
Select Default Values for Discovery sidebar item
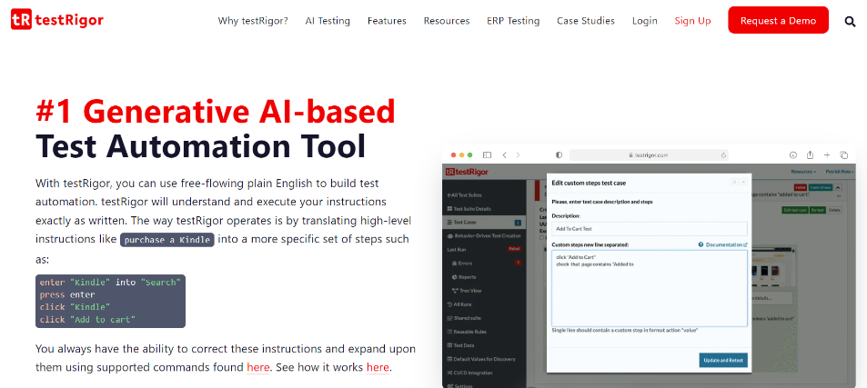point(480,359)
